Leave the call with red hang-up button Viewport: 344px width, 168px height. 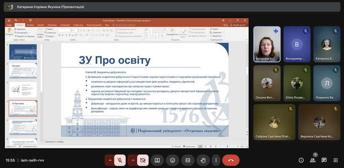click(231, 160)
